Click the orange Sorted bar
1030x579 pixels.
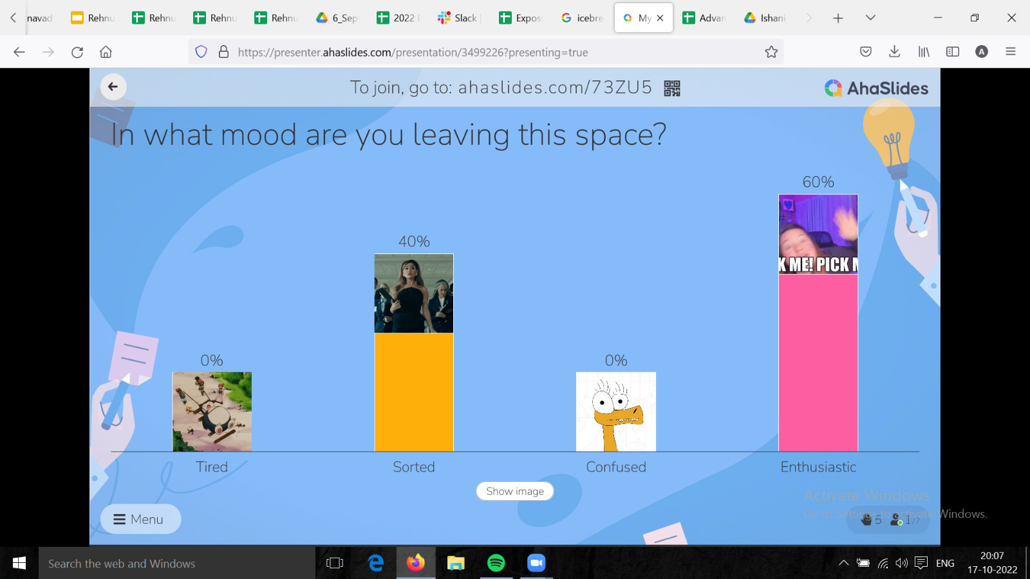click(414, 392)
